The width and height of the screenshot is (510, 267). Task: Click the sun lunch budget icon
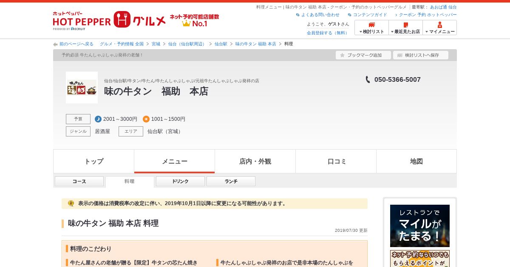tap(146, 119)
